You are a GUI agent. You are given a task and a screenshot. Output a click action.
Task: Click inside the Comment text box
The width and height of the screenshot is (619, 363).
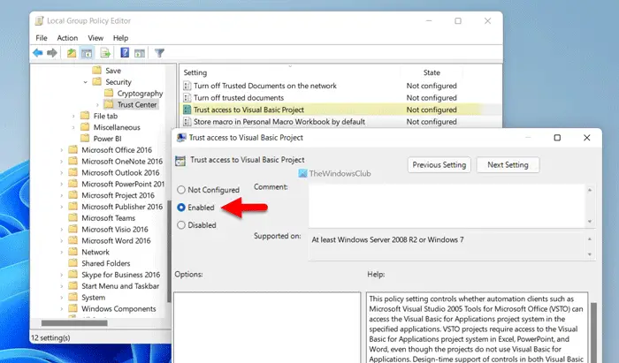coord(447,206)
